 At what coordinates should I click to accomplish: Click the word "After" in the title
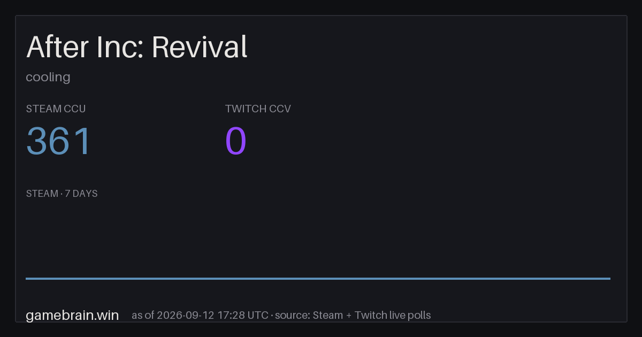(x=57, y=47)
